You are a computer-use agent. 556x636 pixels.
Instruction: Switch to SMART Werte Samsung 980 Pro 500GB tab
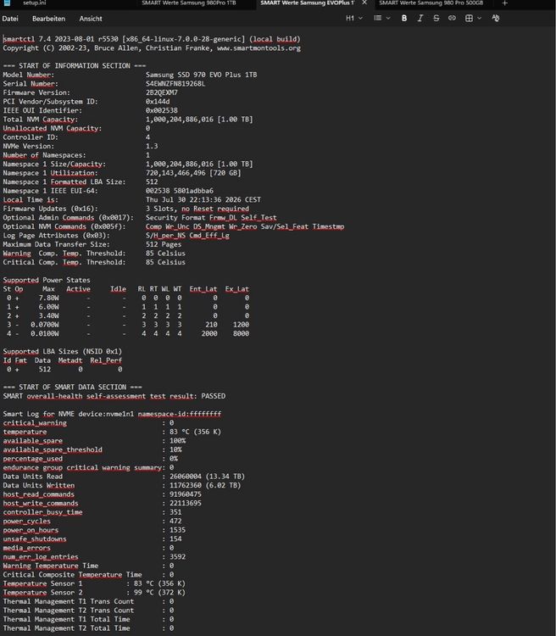(431, 3)
